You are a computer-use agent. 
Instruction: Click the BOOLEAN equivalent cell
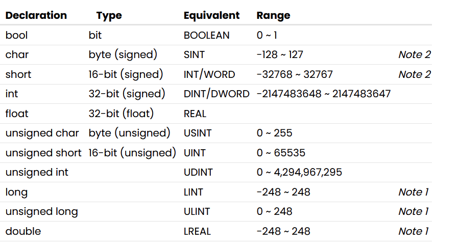pos(207,35)
